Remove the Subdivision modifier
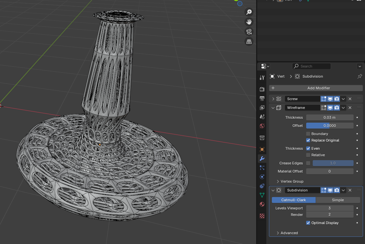 [350, 190]
